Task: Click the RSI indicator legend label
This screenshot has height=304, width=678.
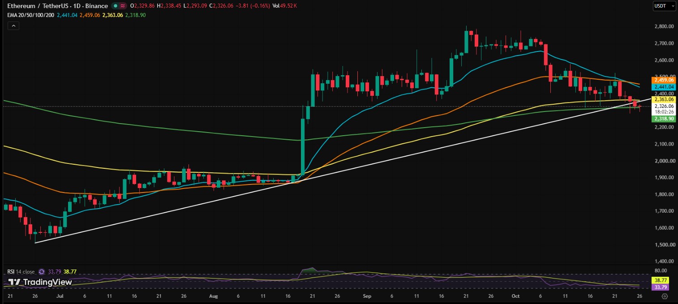Action: point(21,271)
